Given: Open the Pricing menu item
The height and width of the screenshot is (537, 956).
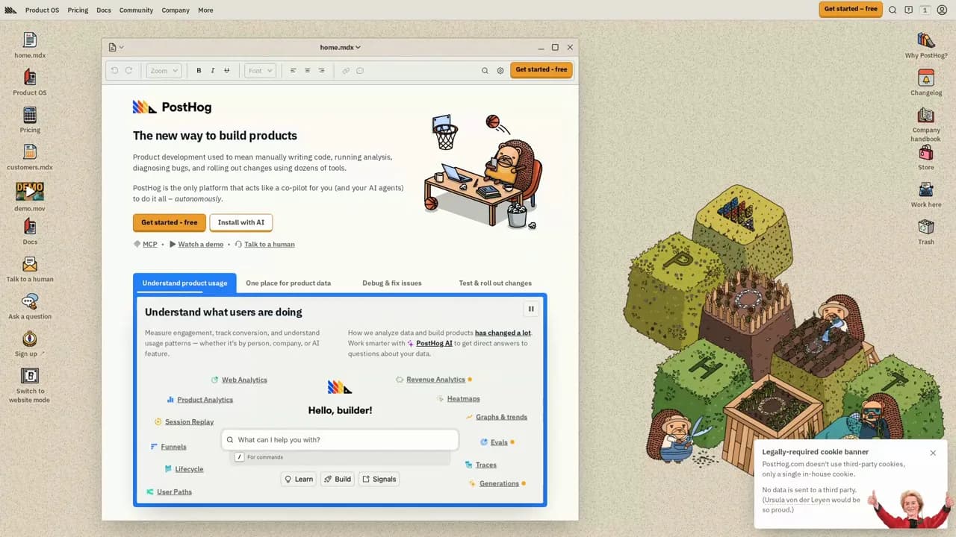Looking at the screenshot, I should 78,10.
